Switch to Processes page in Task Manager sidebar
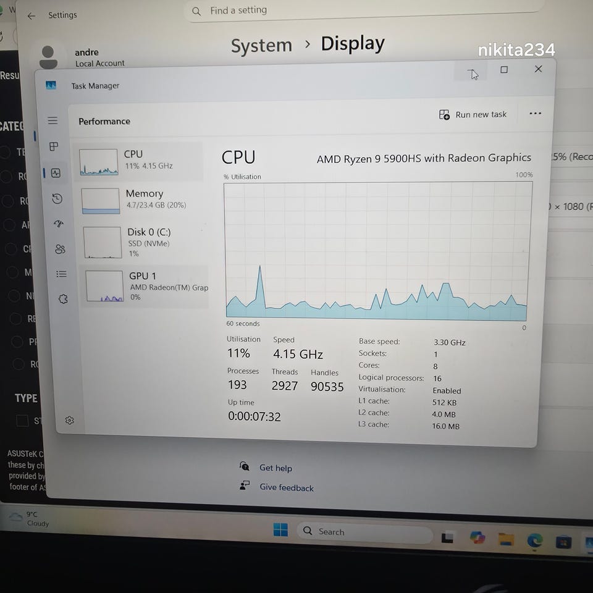Viewport: 593px width, 593px height. (54, 146)
